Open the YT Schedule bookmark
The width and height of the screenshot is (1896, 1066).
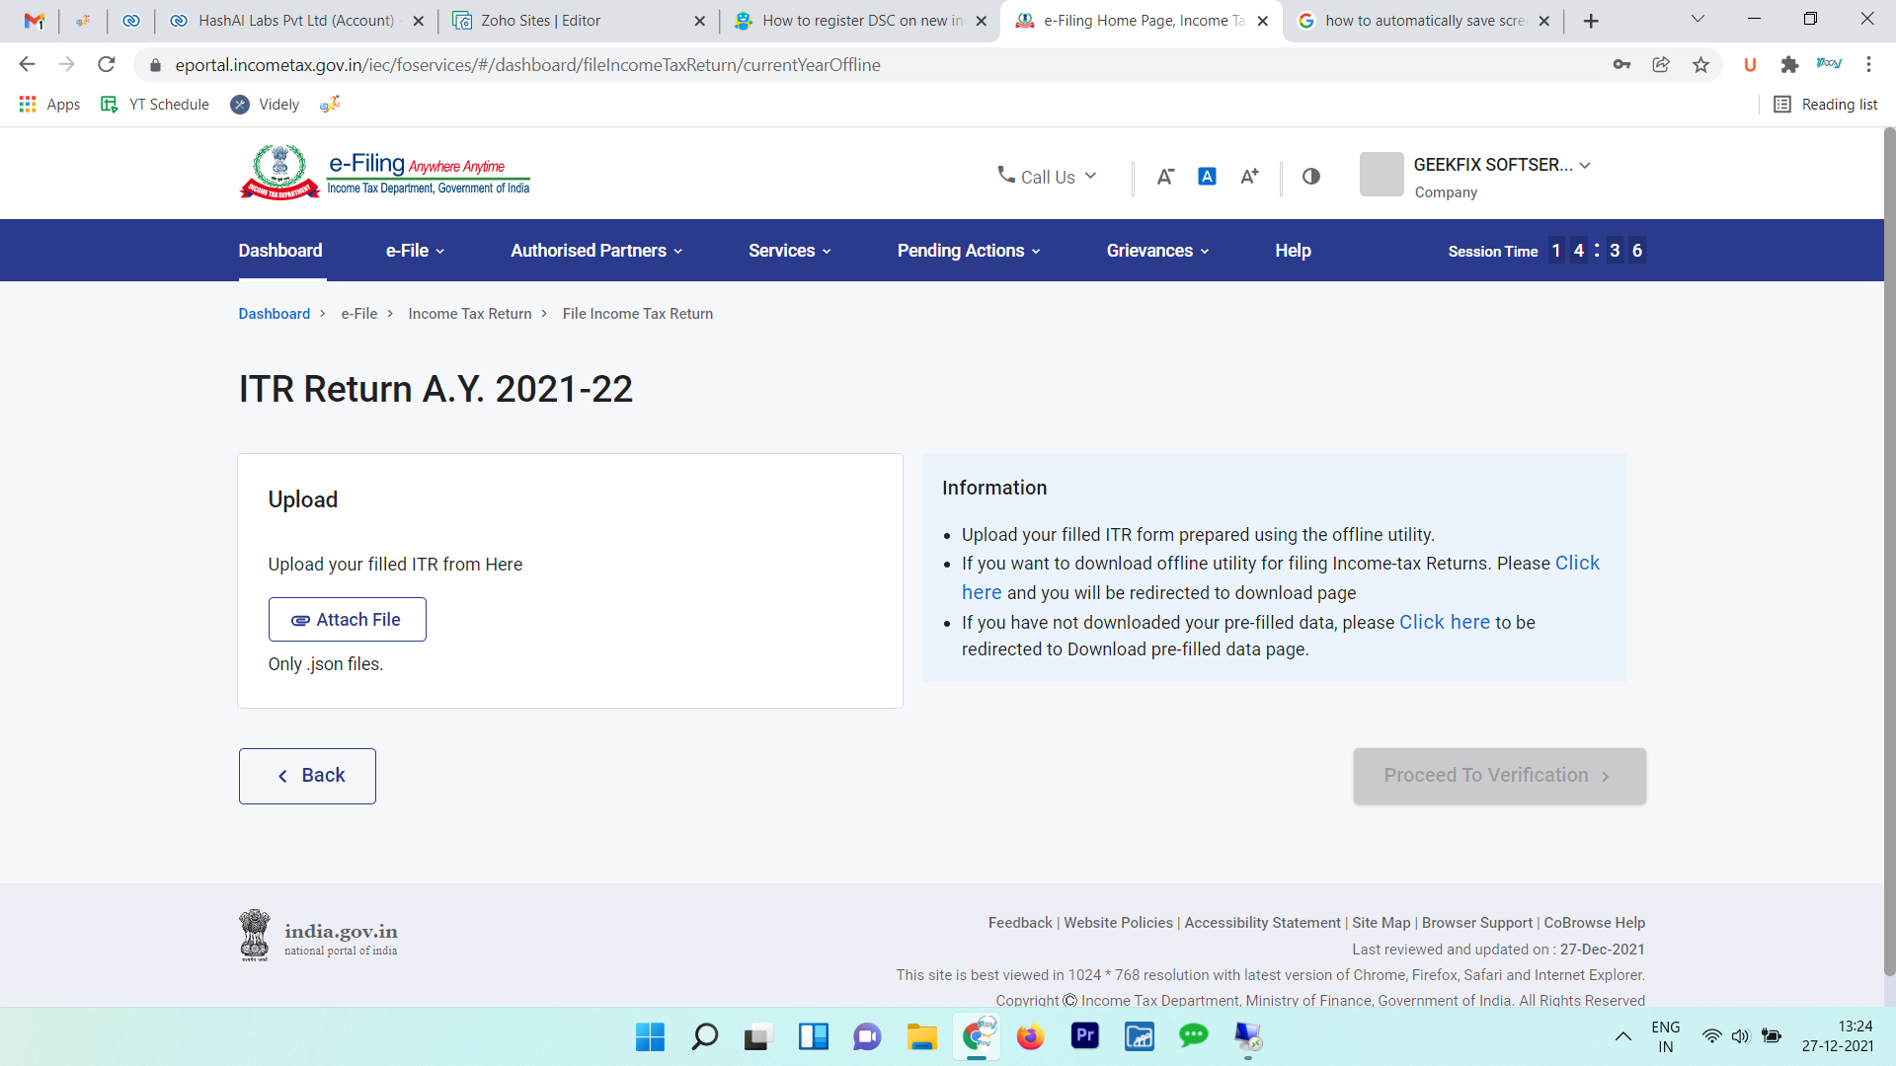click(156, 105)
